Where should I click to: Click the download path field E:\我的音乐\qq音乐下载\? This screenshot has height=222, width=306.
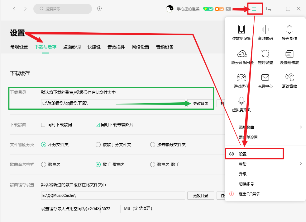click(113, 103)
